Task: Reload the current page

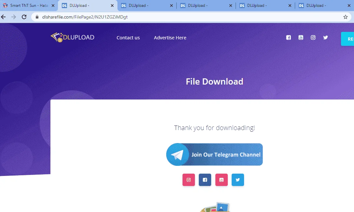Action: coord(24,17)
